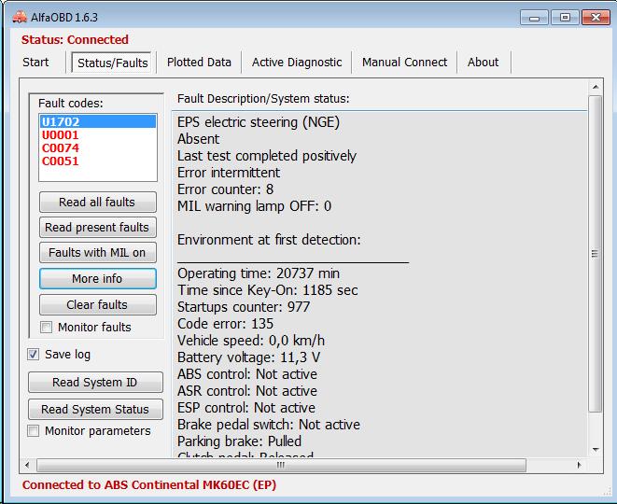This screenshot has width=617, height=504.
Task: Uncheck the Save log checkbox
Action: coord(33,354)
